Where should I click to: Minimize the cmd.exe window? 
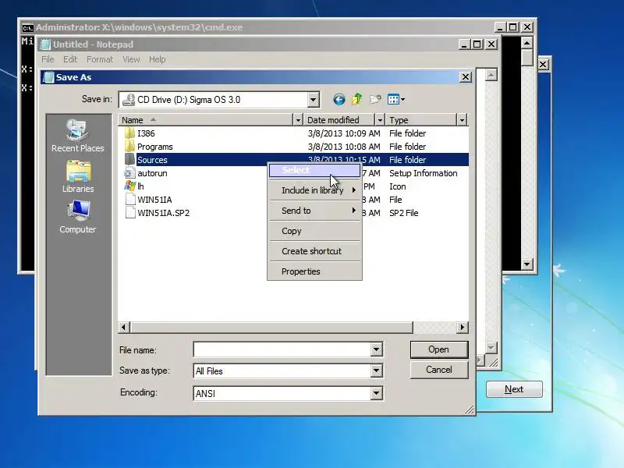coord(500,27)
